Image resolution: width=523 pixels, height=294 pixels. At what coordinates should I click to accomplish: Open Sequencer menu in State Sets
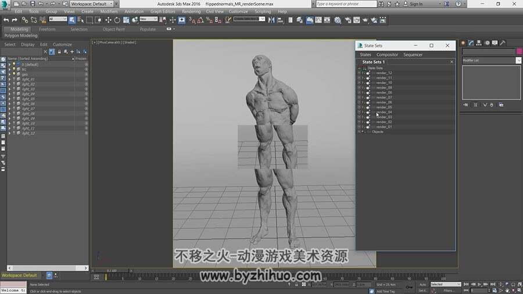[413, 55]
